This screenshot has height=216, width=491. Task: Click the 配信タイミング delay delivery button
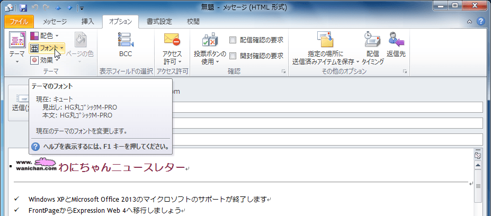[373, 48]
